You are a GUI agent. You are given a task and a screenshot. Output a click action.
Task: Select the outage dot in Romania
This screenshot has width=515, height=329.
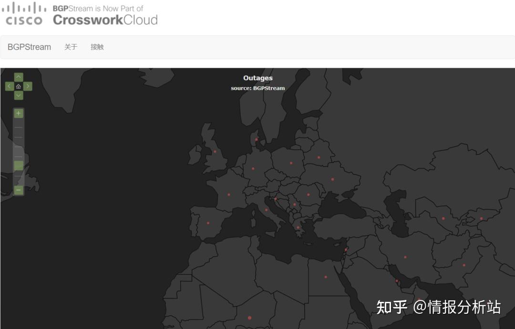(x=309, y=195)
